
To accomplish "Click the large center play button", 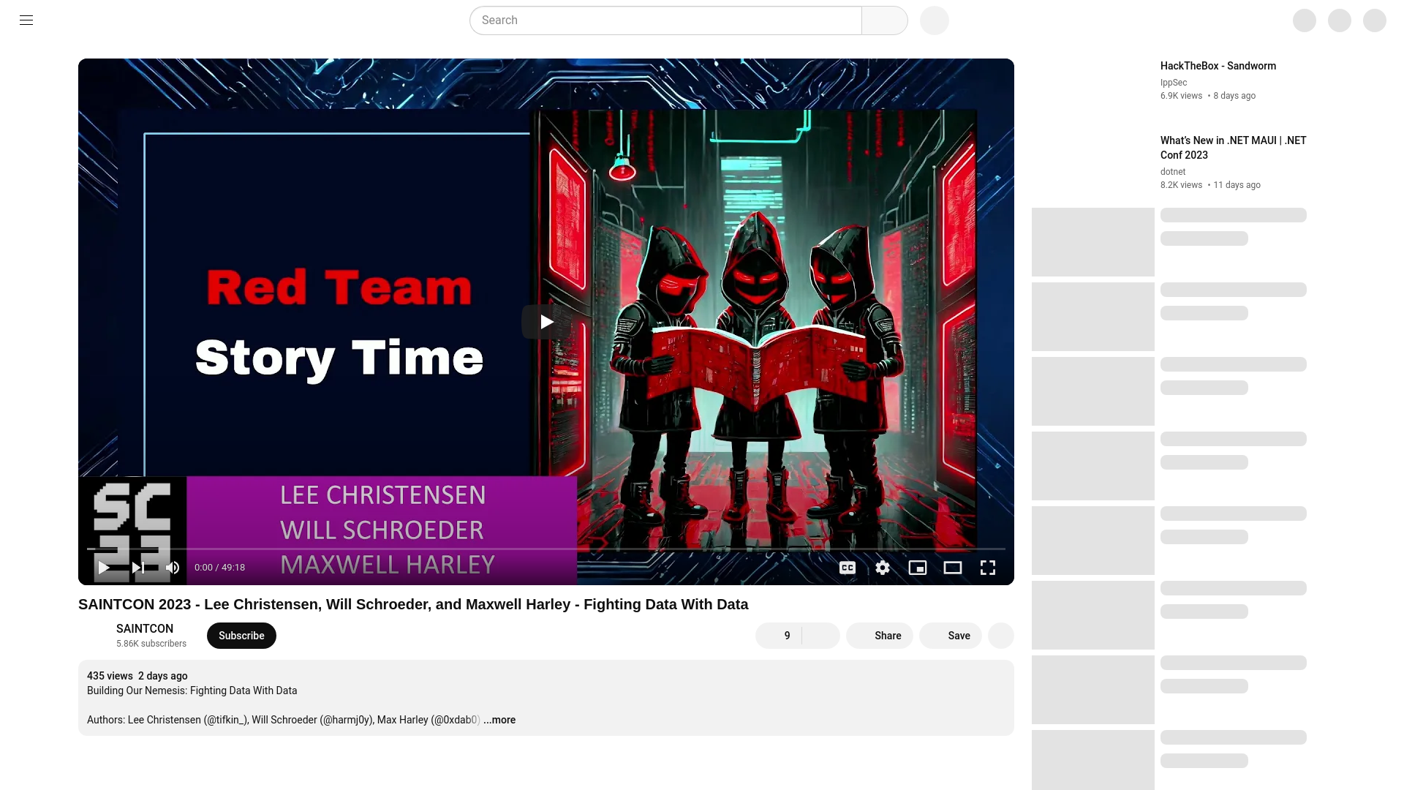I will pos(546,322).
